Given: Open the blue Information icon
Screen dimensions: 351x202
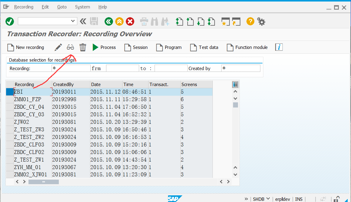Looking at the screenshot, I should (x=279, y=47).
